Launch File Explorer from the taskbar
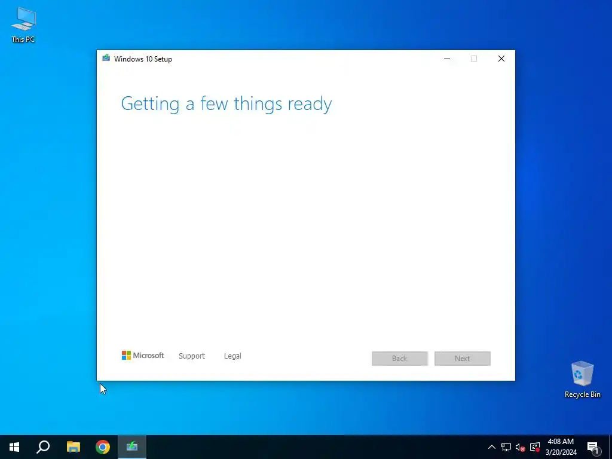 tap(74, 447)
